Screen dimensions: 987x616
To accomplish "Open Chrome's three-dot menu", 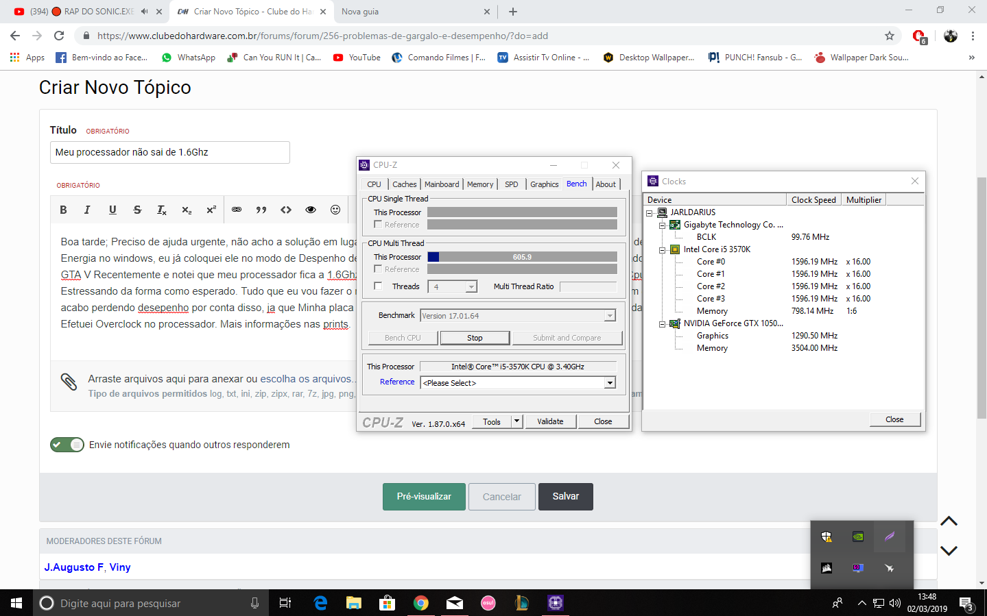I will (x=973, y=36).
